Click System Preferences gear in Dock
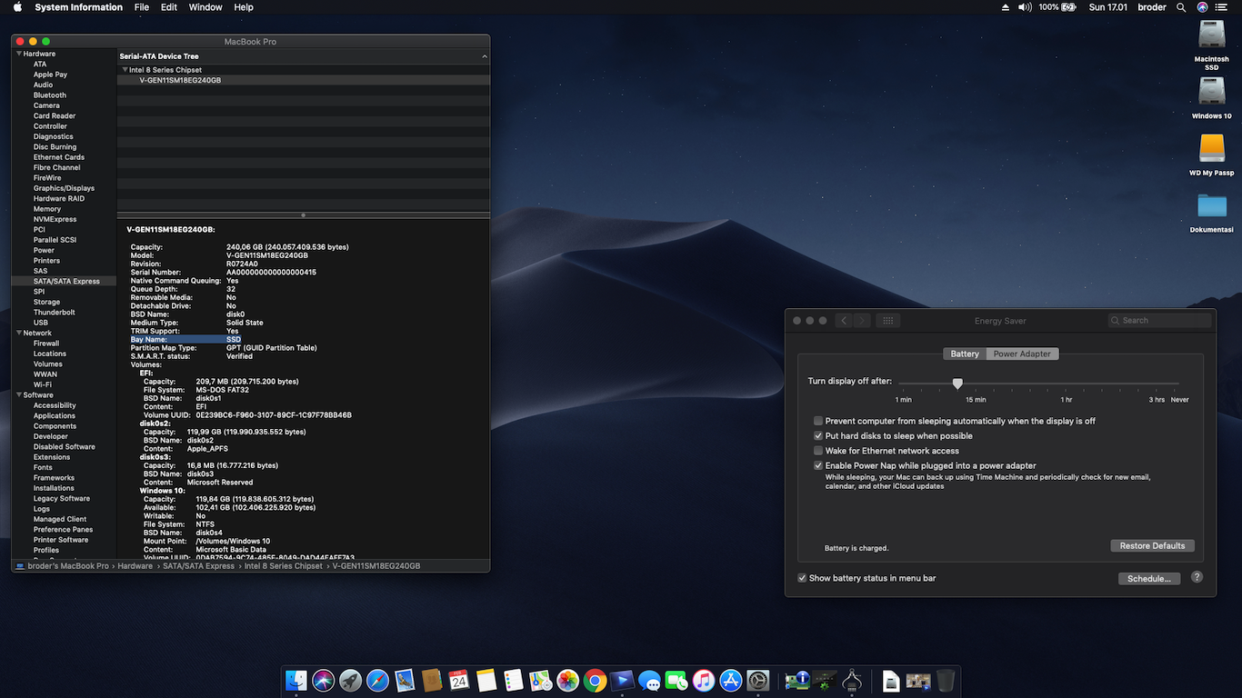1242x698 pixels. click(758, 681)
